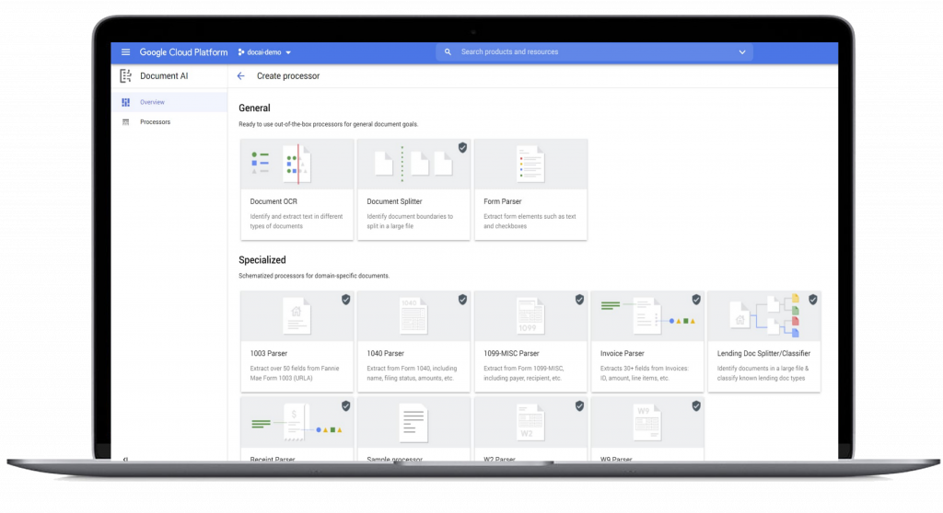
Task: Expand the search bar dropdown chevron
Action: tap(742, 52)
